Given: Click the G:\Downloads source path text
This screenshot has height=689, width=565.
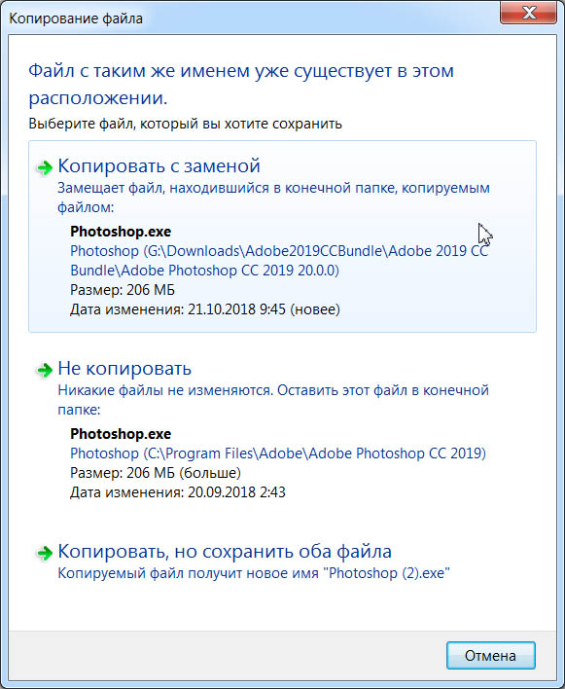Looking at the screenshot, I should click(279, 261).
